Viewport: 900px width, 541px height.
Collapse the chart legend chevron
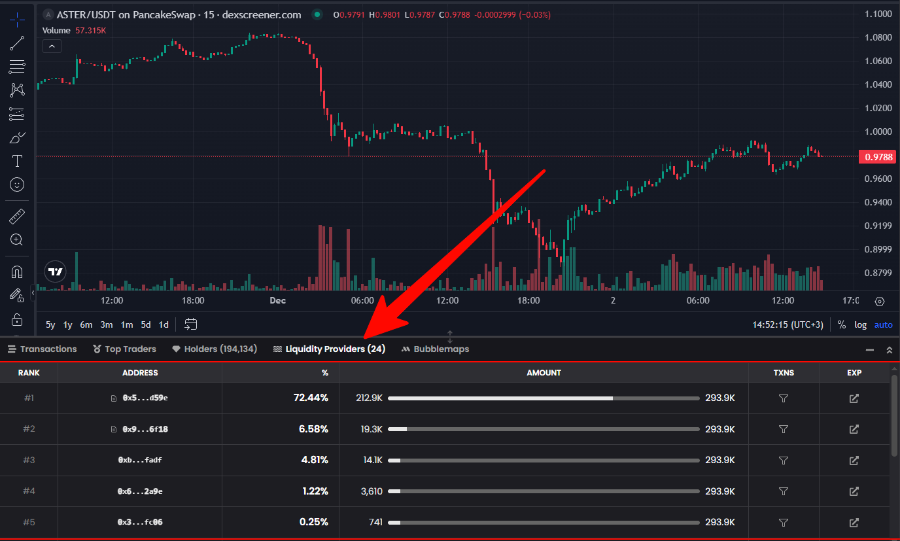tap(52, 46)
